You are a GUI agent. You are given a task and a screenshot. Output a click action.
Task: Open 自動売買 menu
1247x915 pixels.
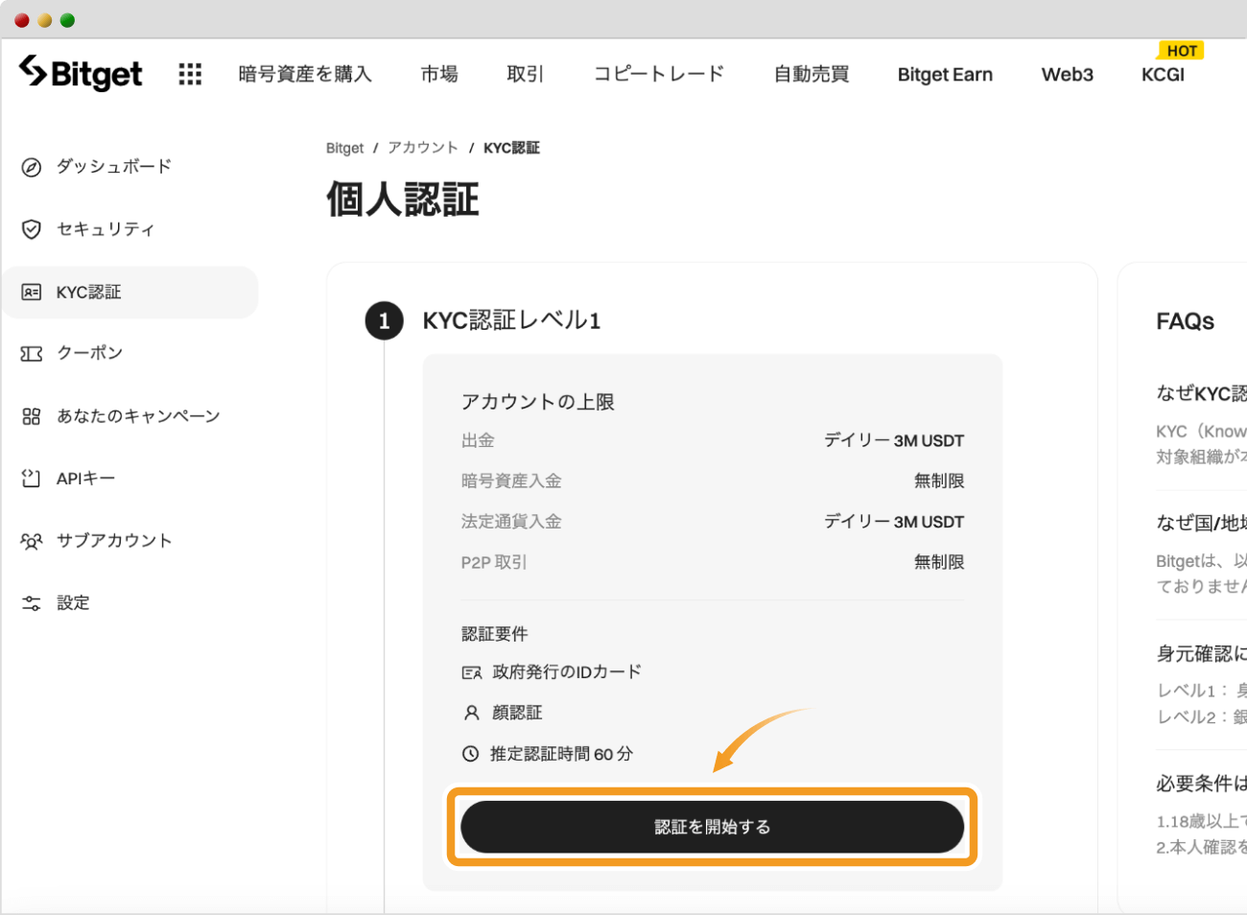(x=812, y=74)
